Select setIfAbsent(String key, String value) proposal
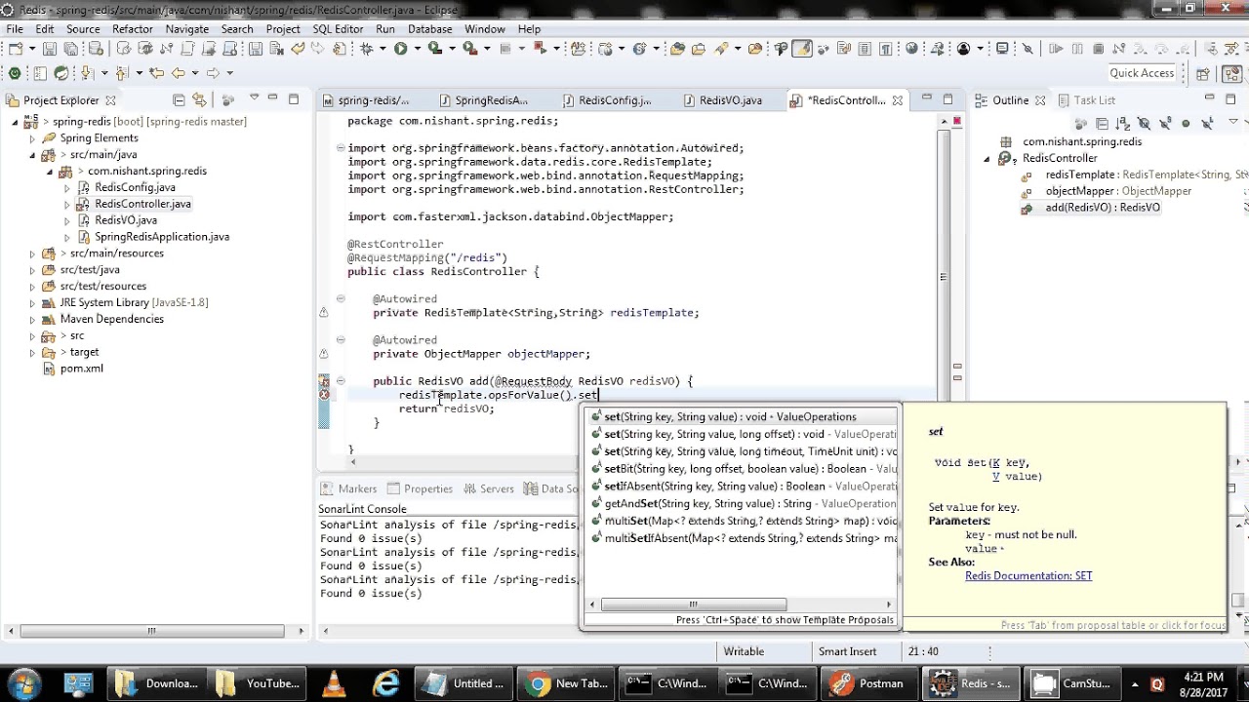Image resolution: width=1249 pixels, height=702 pixels. (742, 487)
